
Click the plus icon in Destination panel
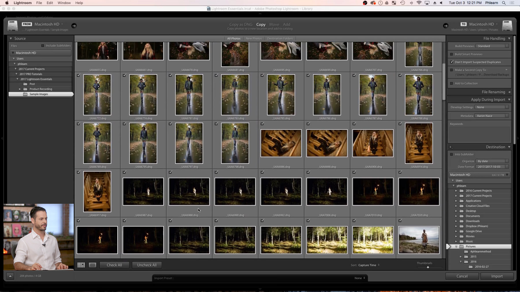point(451,147)
